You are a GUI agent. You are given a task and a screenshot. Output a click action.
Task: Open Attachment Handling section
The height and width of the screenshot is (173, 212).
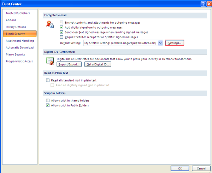[20, 41]
